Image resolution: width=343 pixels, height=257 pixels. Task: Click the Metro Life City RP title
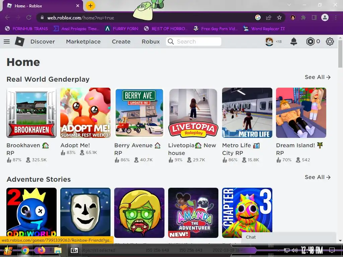241,149
